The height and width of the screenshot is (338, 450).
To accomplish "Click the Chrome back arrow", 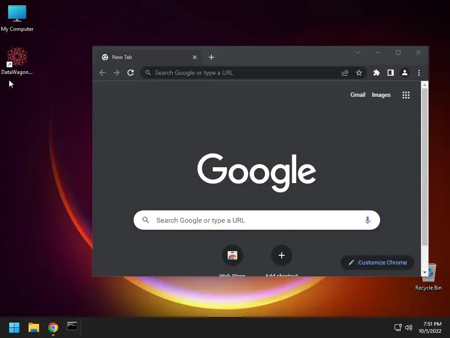I will click(102, 73).
